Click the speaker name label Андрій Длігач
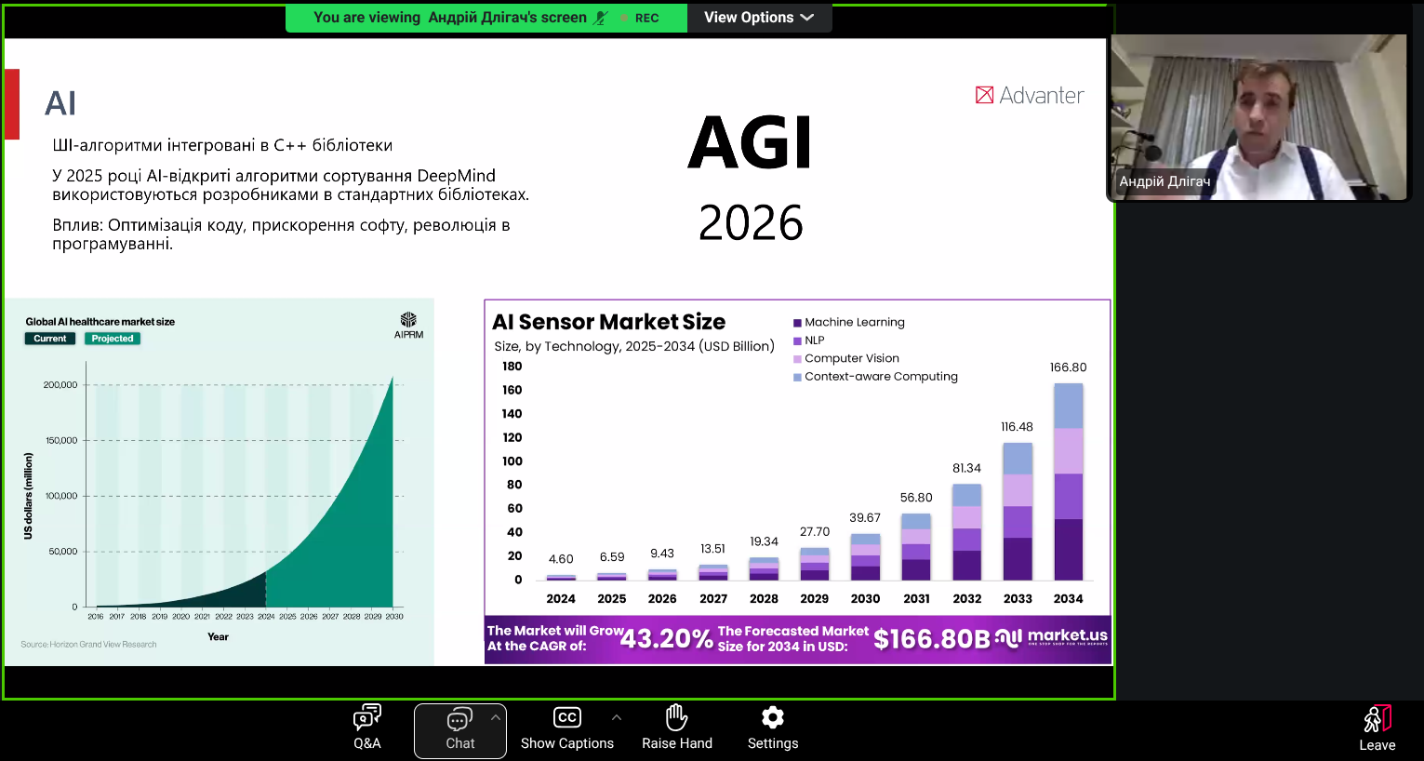 (1164, 181)
